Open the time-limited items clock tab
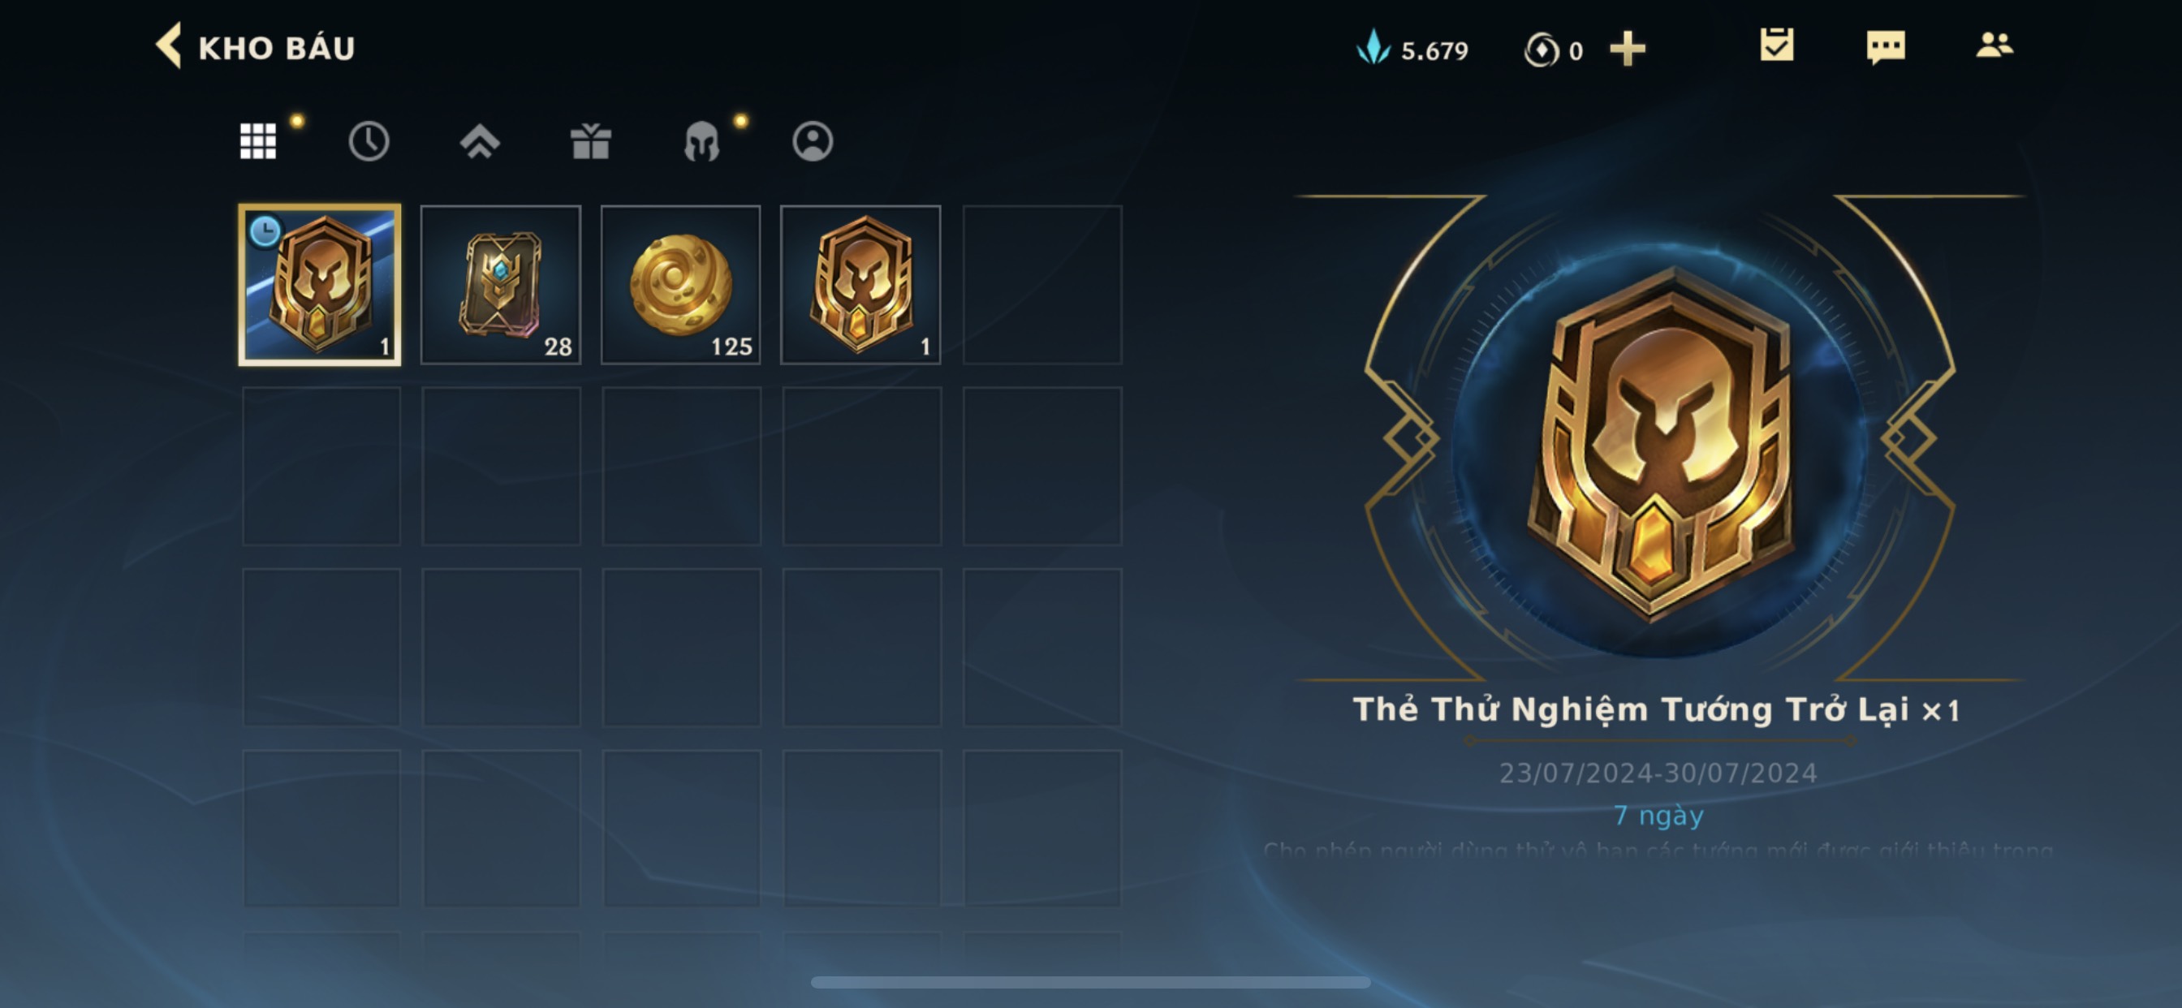This screenshot has height=1008, width=2182. [x=369, y=140]
